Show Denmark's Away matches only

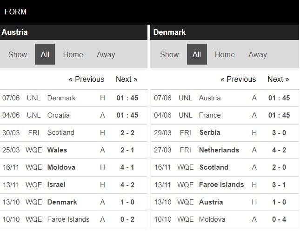point(258,54)
